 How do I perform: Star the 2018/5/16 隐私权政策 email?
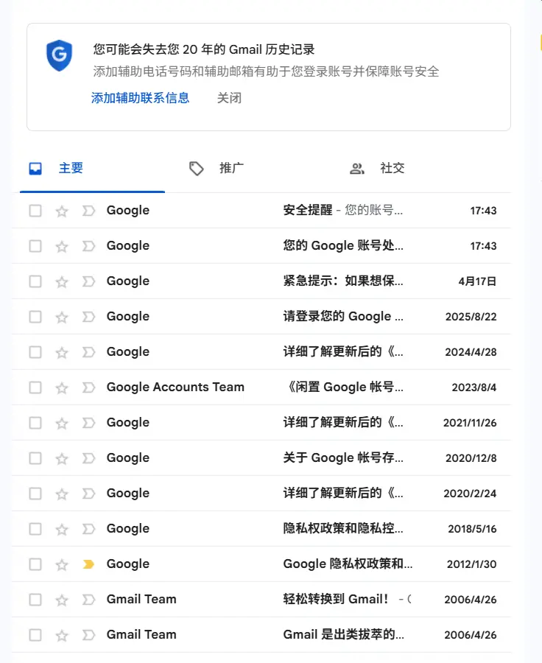click(x=62, y=529)
